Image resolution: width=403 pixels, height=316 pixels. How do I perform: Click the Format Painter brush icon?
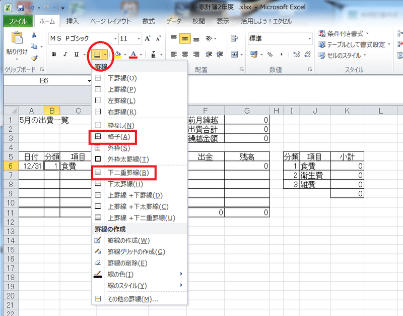point(34,58)
